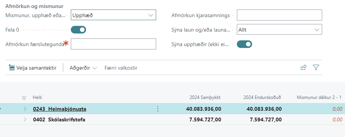Click the expand-all double chevron by Heiti
The image size is (345, 137).
tap(24, 97)
